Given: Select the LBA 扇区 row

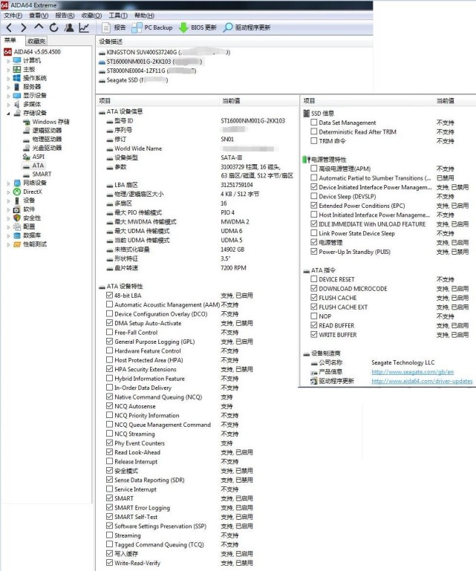Looking at the screenshot, I should [198, 185].
